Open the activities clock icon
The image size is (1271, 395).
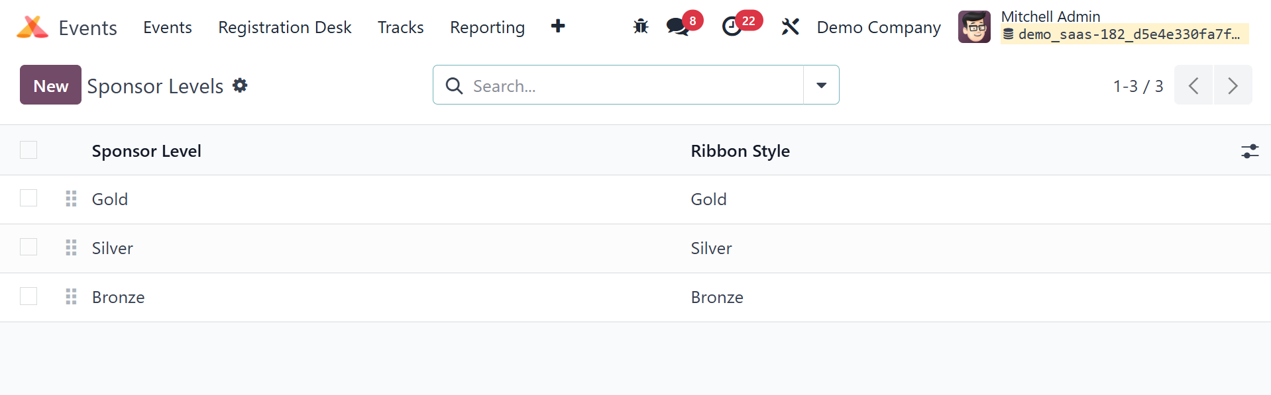(x=732, y=26)
